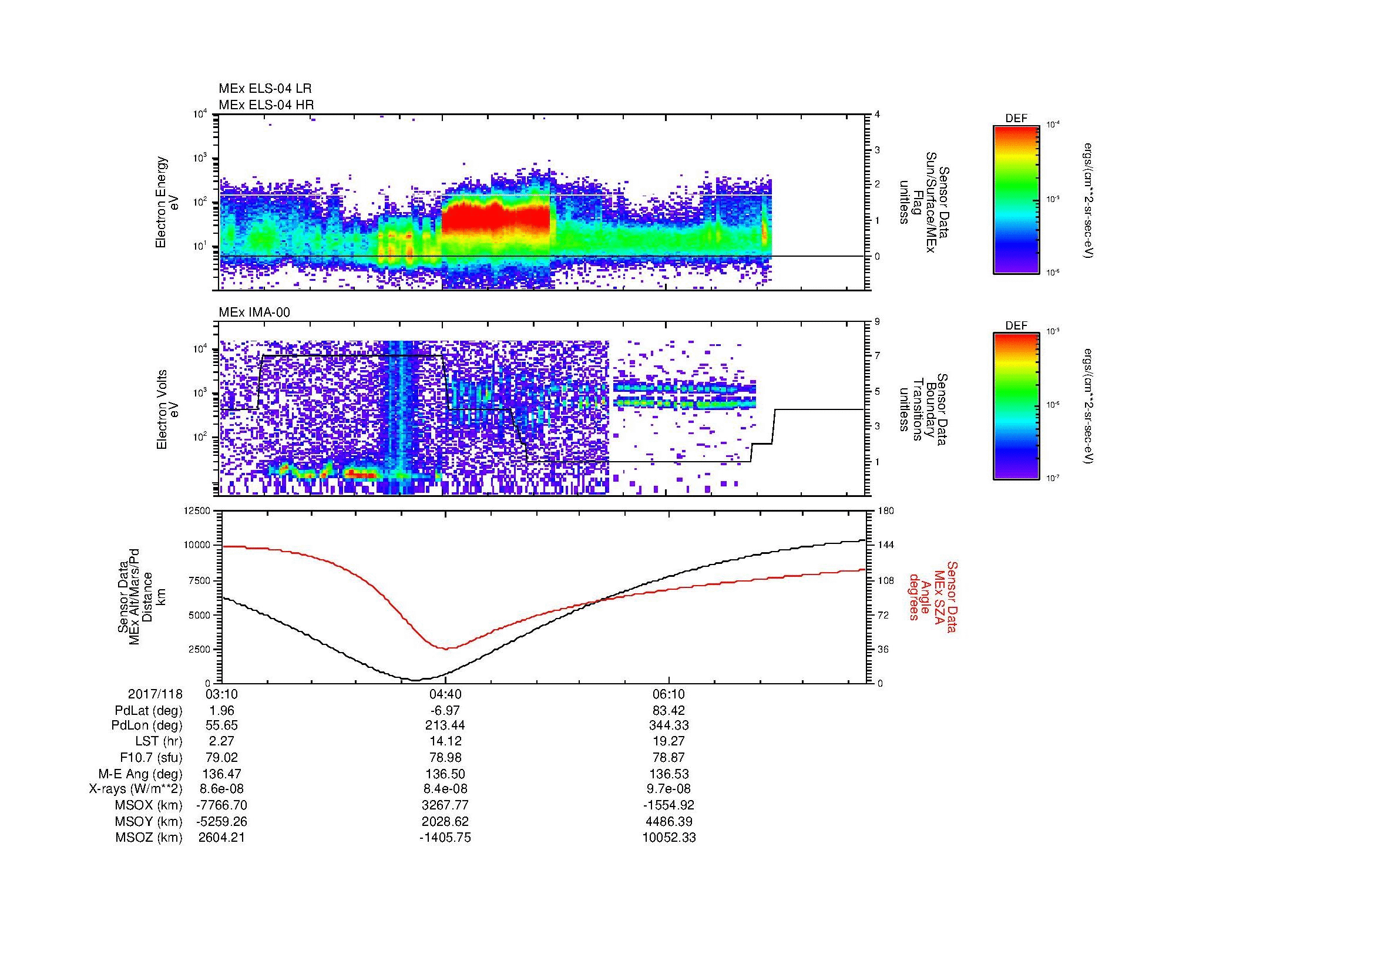
Task: Click the MSOX value -7766.70
Action: 221,805
